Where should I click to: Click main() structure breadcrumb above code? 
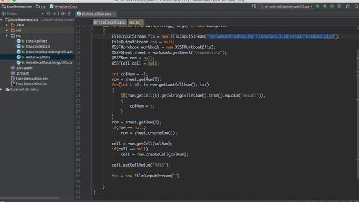[x=136, y=22]
